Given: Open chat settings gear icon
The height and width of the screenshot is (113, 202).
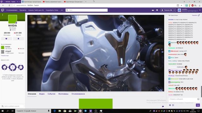Looking at the screenshot, I should coord(170,105).
